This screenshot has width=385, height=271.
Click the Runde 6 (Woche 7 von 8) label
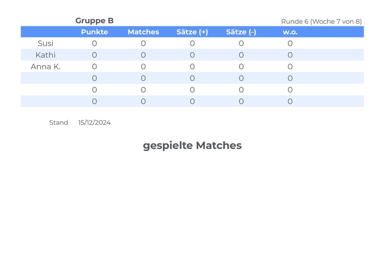321,22
